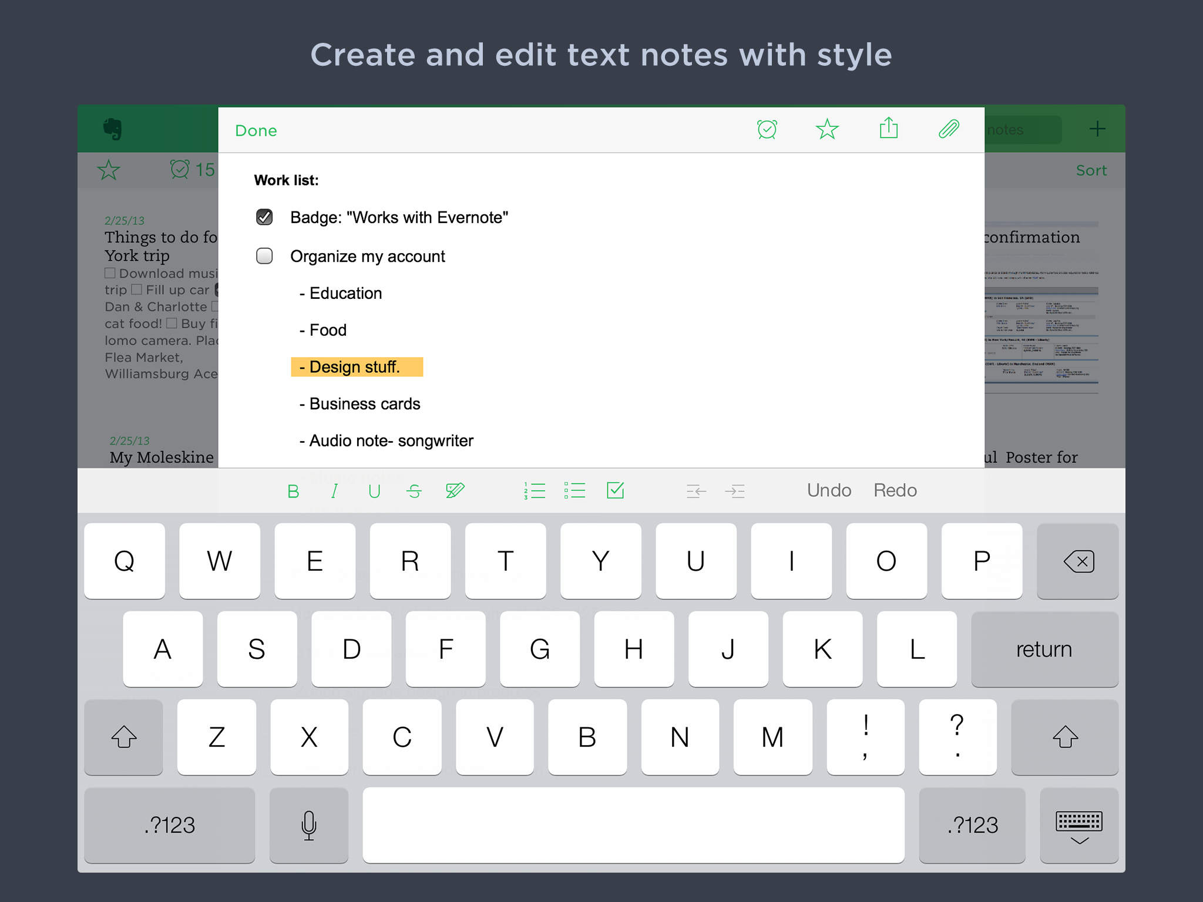Increase indent of the current line
Image resolution: width=1203 pixels, height=902 pixels.
tap(735, 491)
